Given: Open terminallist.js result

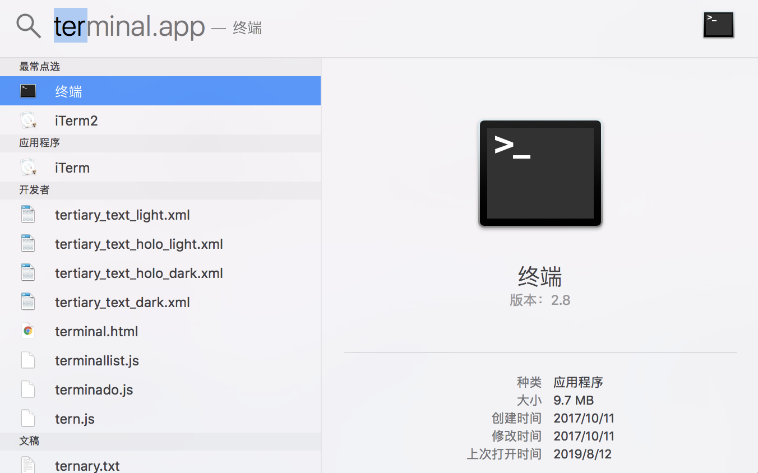Looking at the screenshot, I should click(x=160, y=360).
